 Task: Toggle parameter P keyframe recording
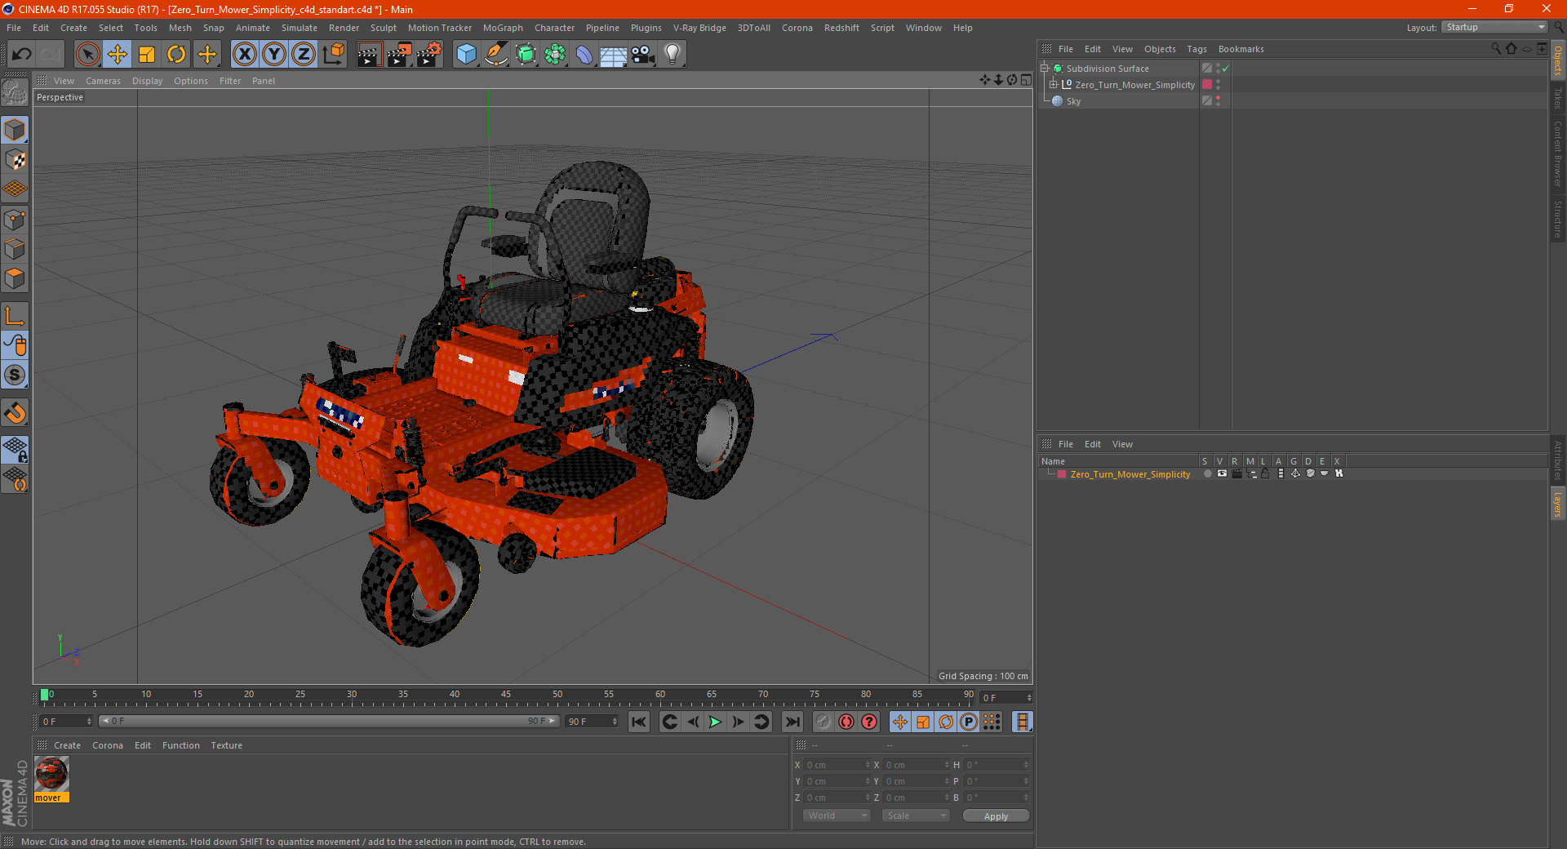click(x=969, y=722)
